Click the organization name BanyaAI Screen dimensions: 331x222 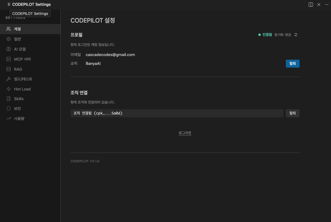[93, 64]
